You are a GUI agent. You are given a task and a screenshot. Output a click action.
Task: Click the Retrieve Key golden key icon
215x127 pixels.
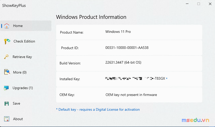tap(6, 57)
